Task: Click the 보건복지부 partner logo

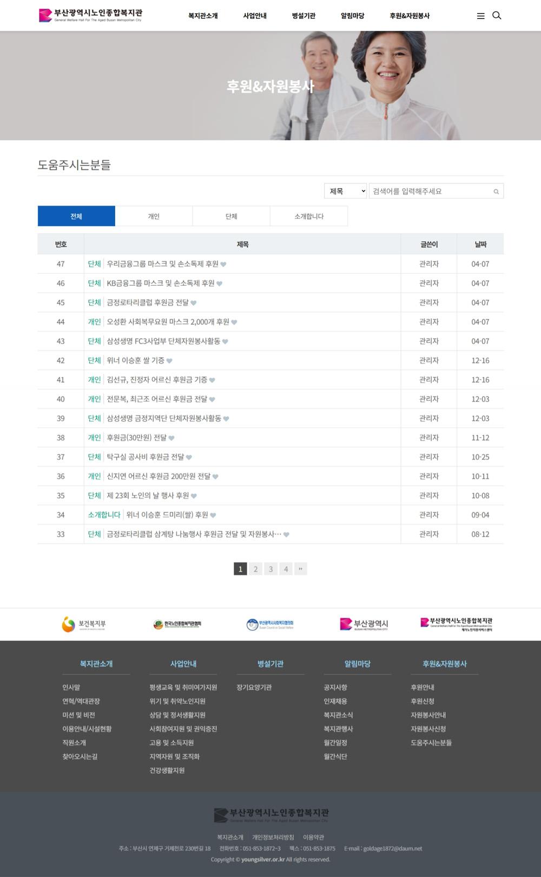Action: coord(84,624)
